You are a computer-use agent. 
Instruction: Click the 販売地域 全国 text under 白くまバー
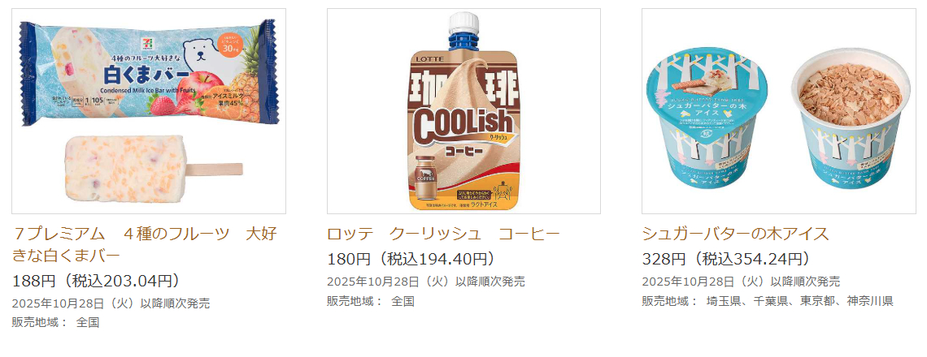55,323
